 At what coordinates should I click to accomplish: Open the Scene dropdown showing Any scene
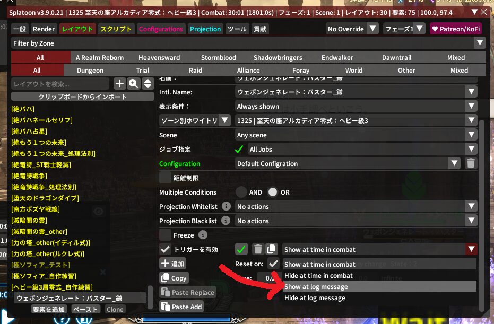coord(356,135)
